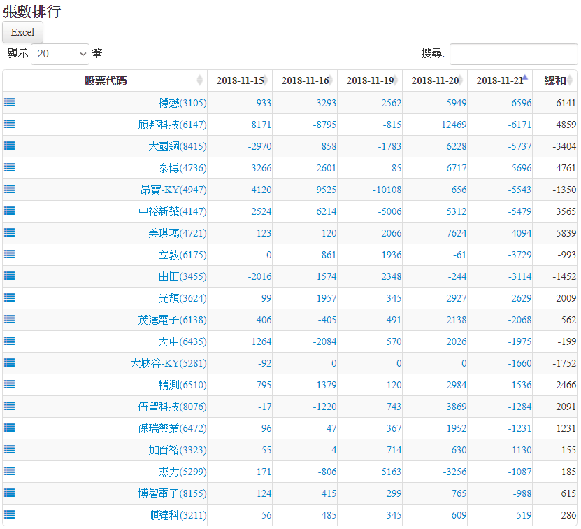Click into the 搜尋 search field
Image resolution: width=581 pixels, height=529 pixels.
pyautogui.click(x=513, y=54)
